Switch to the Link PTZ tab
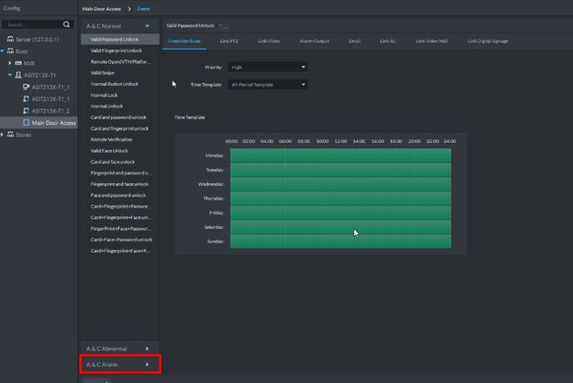 click(x=230, y=40)
